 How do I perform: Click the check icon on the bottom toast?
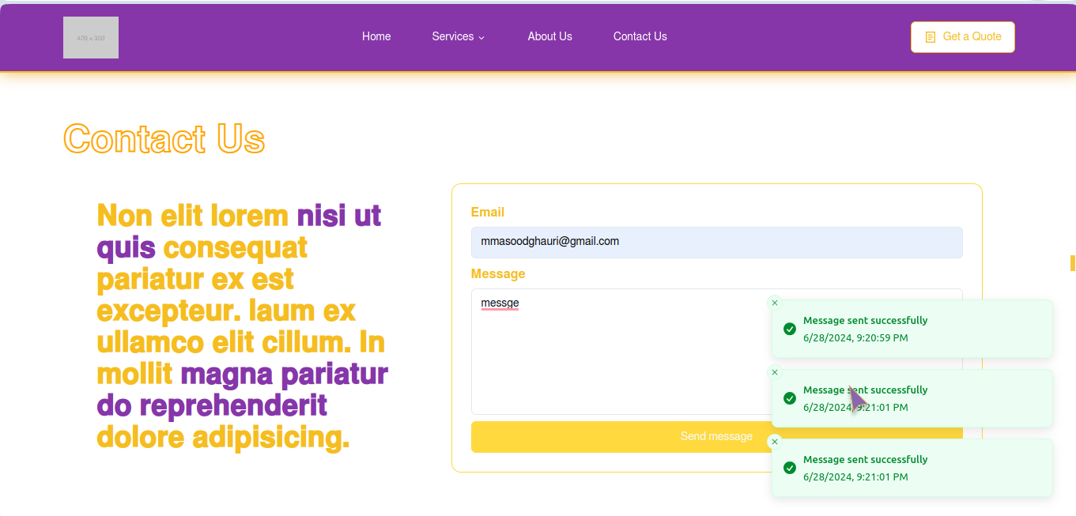(789, 468)
